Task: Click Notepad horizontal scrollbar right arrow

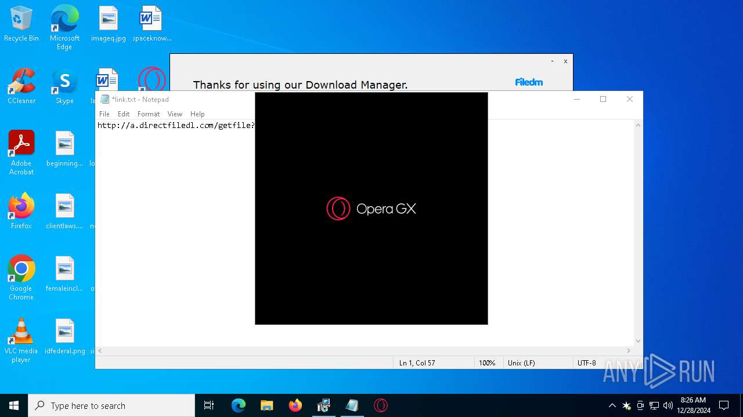Action: (628, 350)
